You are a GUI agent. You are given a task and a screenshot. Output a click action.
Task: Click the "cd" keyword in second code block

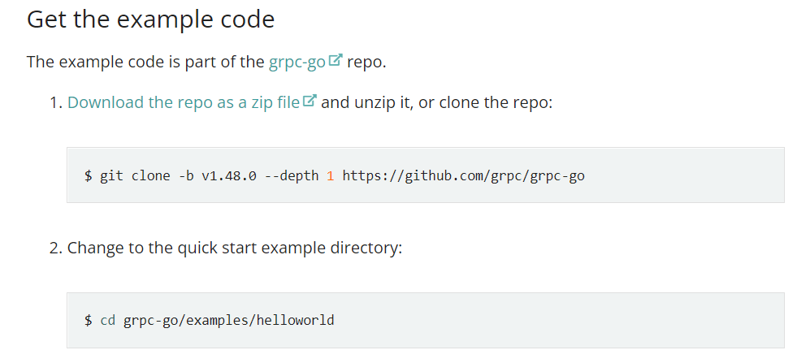[108, 321]
